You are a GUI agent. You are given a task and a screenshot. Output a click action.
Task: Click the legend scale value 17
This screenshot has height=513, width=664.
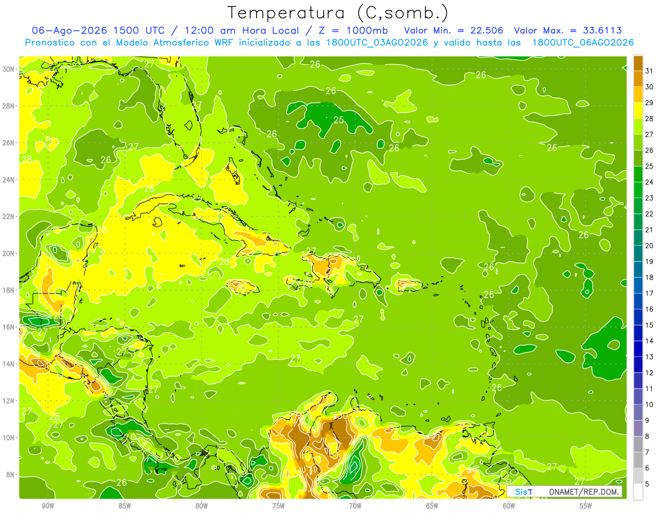pos(649,293)
